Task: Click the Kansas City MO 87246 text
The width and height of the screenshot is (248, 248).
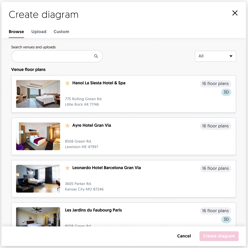Action: point(84,189)
